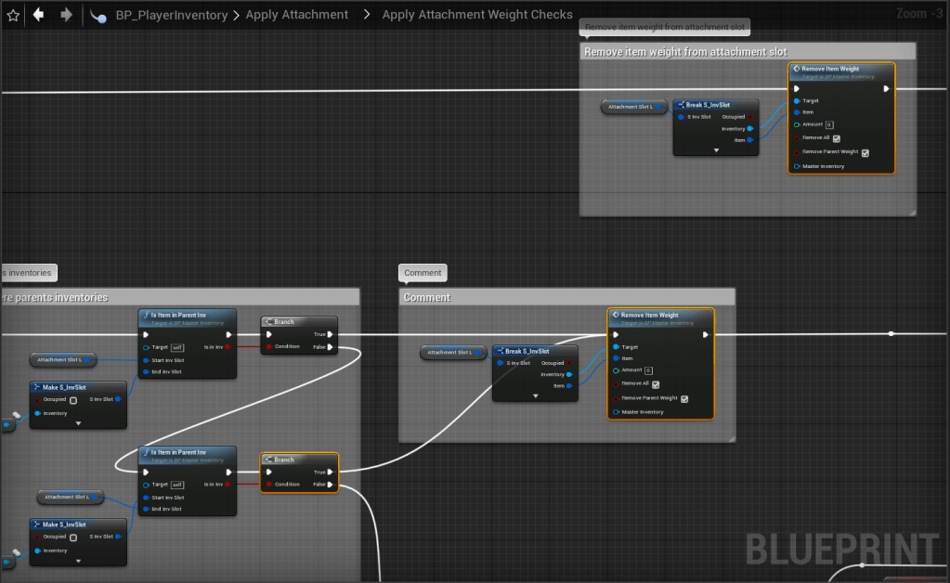Open BP_PlayerInventory in the breadcrumb
Screen dimensions: 950x583
174,15
